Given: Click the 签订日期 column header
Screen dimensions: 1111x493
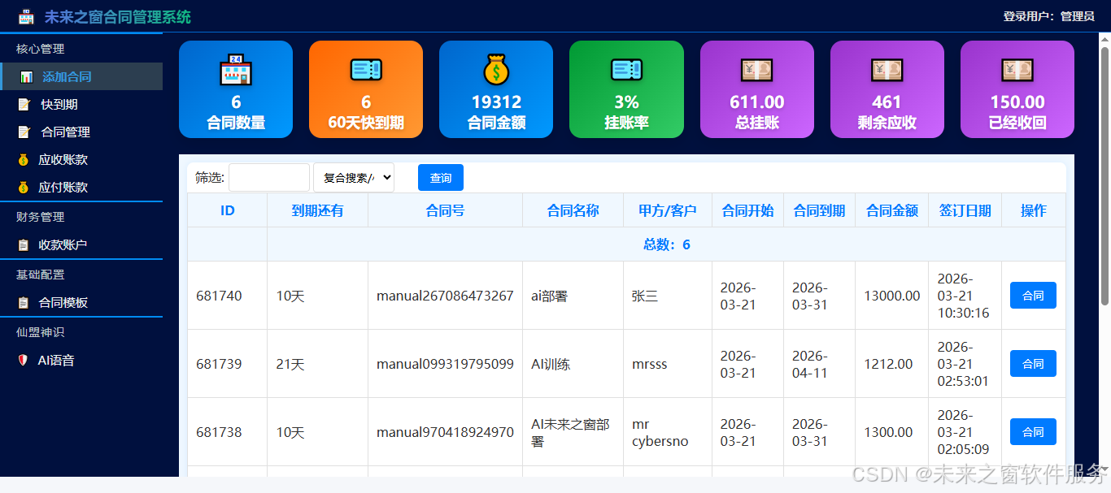Looking at the screenshot, I should tap(965, 210).
